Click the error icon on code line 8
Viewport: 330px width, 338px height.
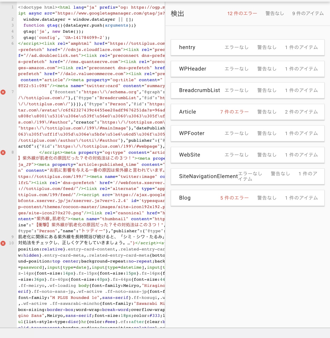(x=3, y=153)
